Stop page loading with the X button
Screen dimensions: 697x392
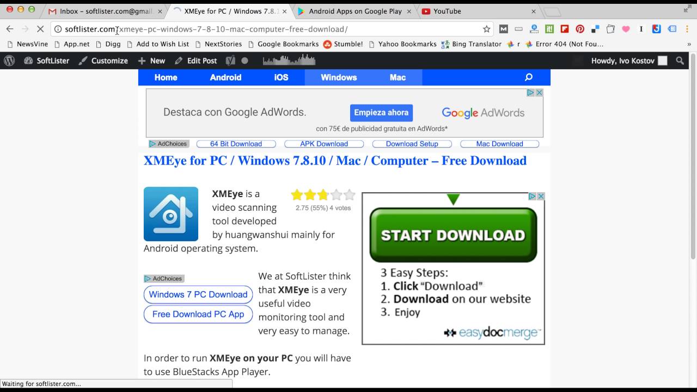(40, 29)
